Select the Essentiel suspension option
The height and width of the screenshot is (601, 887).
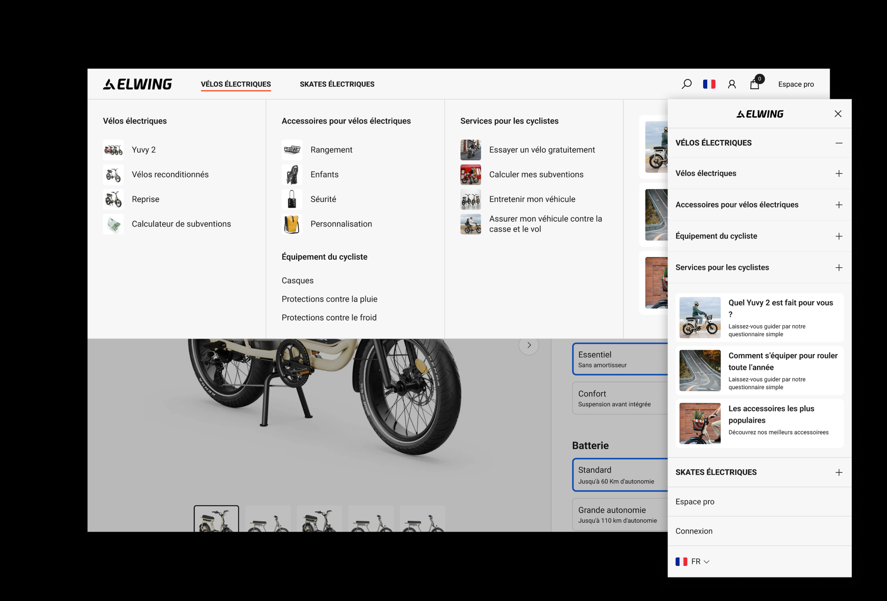click(619, 359)
